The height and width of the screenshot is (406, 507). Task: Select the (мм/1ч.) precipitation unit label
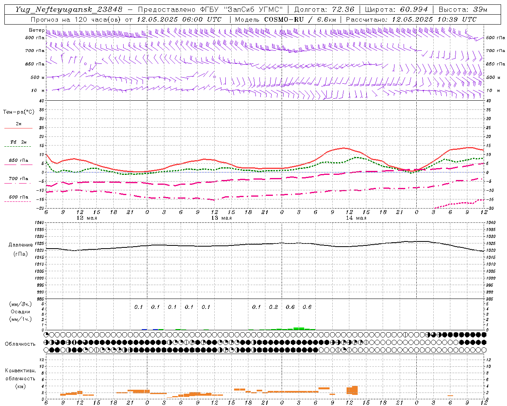(21, 319)
